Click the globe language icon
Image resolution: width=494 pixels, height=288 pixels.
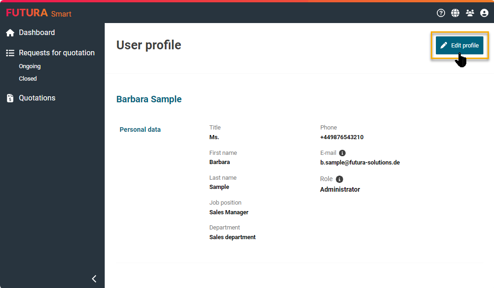(x=455, y=13)
